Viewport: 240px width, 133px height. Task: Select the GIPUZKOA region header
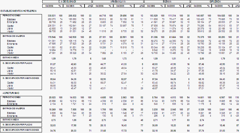click(216, 1)
